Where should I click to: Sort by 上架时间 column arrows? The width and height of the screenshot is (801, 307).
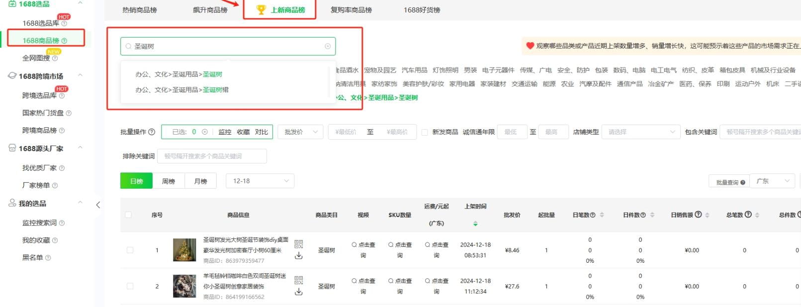point(475,224)
